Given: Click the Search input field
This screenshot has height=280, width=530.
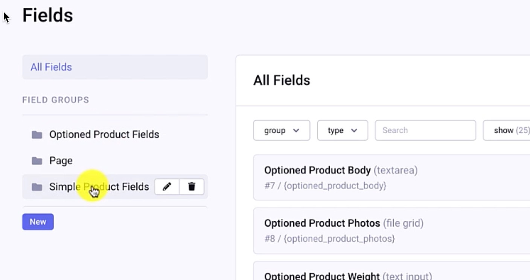Looking at the screenshot, I should click(425, 130).
